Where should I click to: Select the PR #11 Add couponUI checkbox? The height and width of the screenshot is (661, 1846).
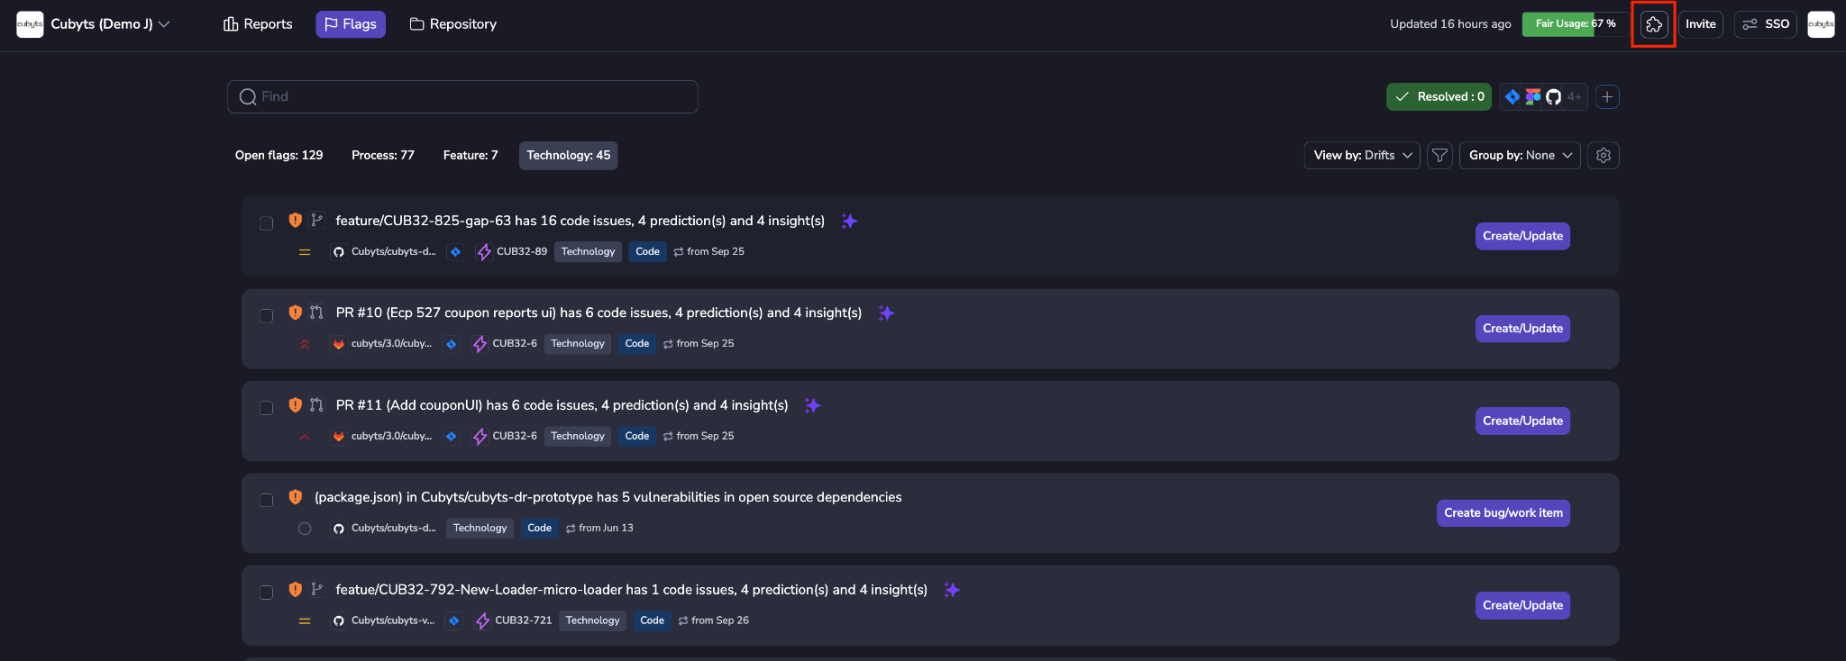pyautogui.click(x=266, y=408)
